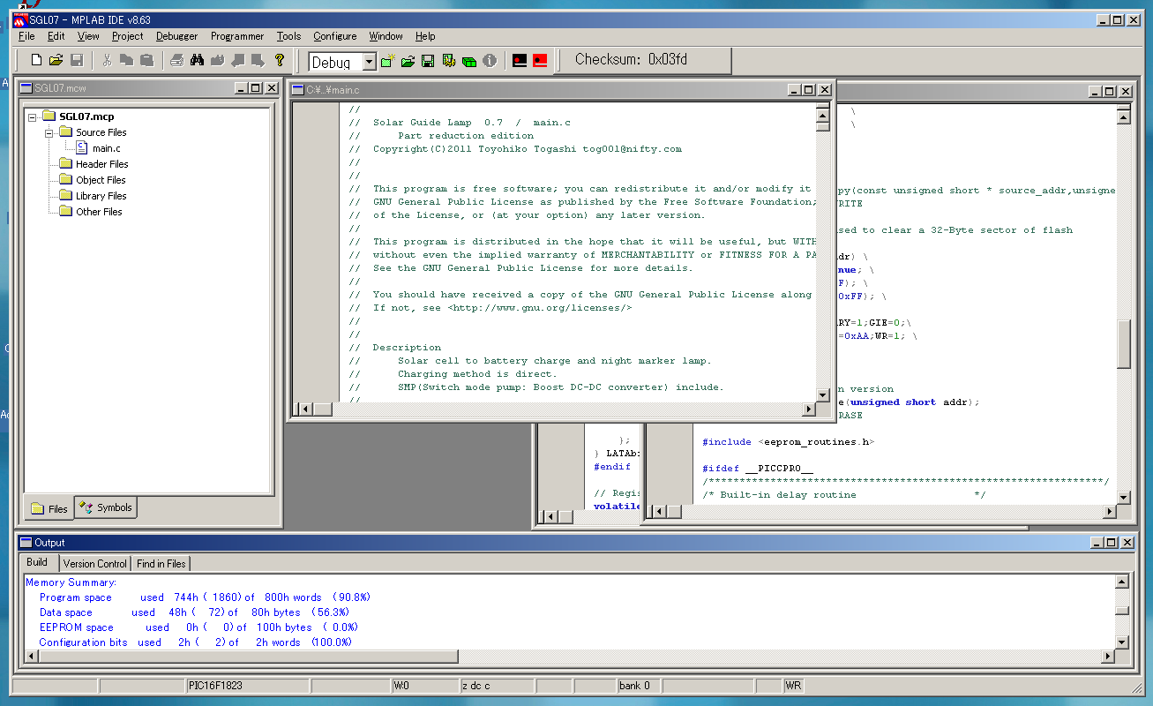This screenshot has height=706, width=1153.
Task: Click '#include <eeprom_routines.h>' in background editor
Action: 788,441
